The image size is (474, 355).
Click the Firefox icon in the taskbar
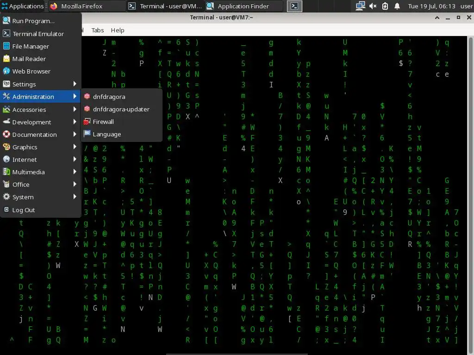point(54,6)
